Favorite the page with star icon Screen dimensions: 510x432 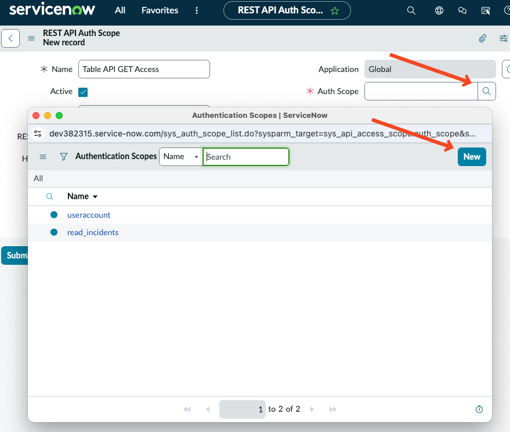(335, 11)
